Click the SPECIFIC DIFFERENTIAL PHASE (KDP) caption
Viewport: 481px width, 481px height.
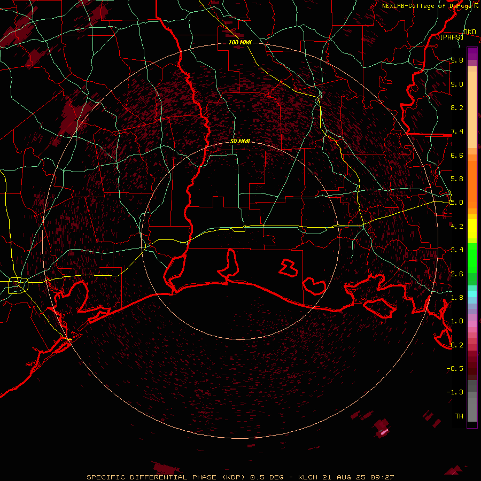click(167, 477)
